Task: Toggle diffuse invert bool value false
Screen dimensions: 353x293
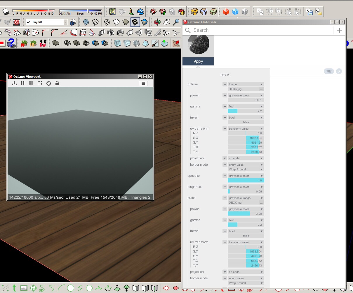Action: pyautogui.click(x=246, y=122)
